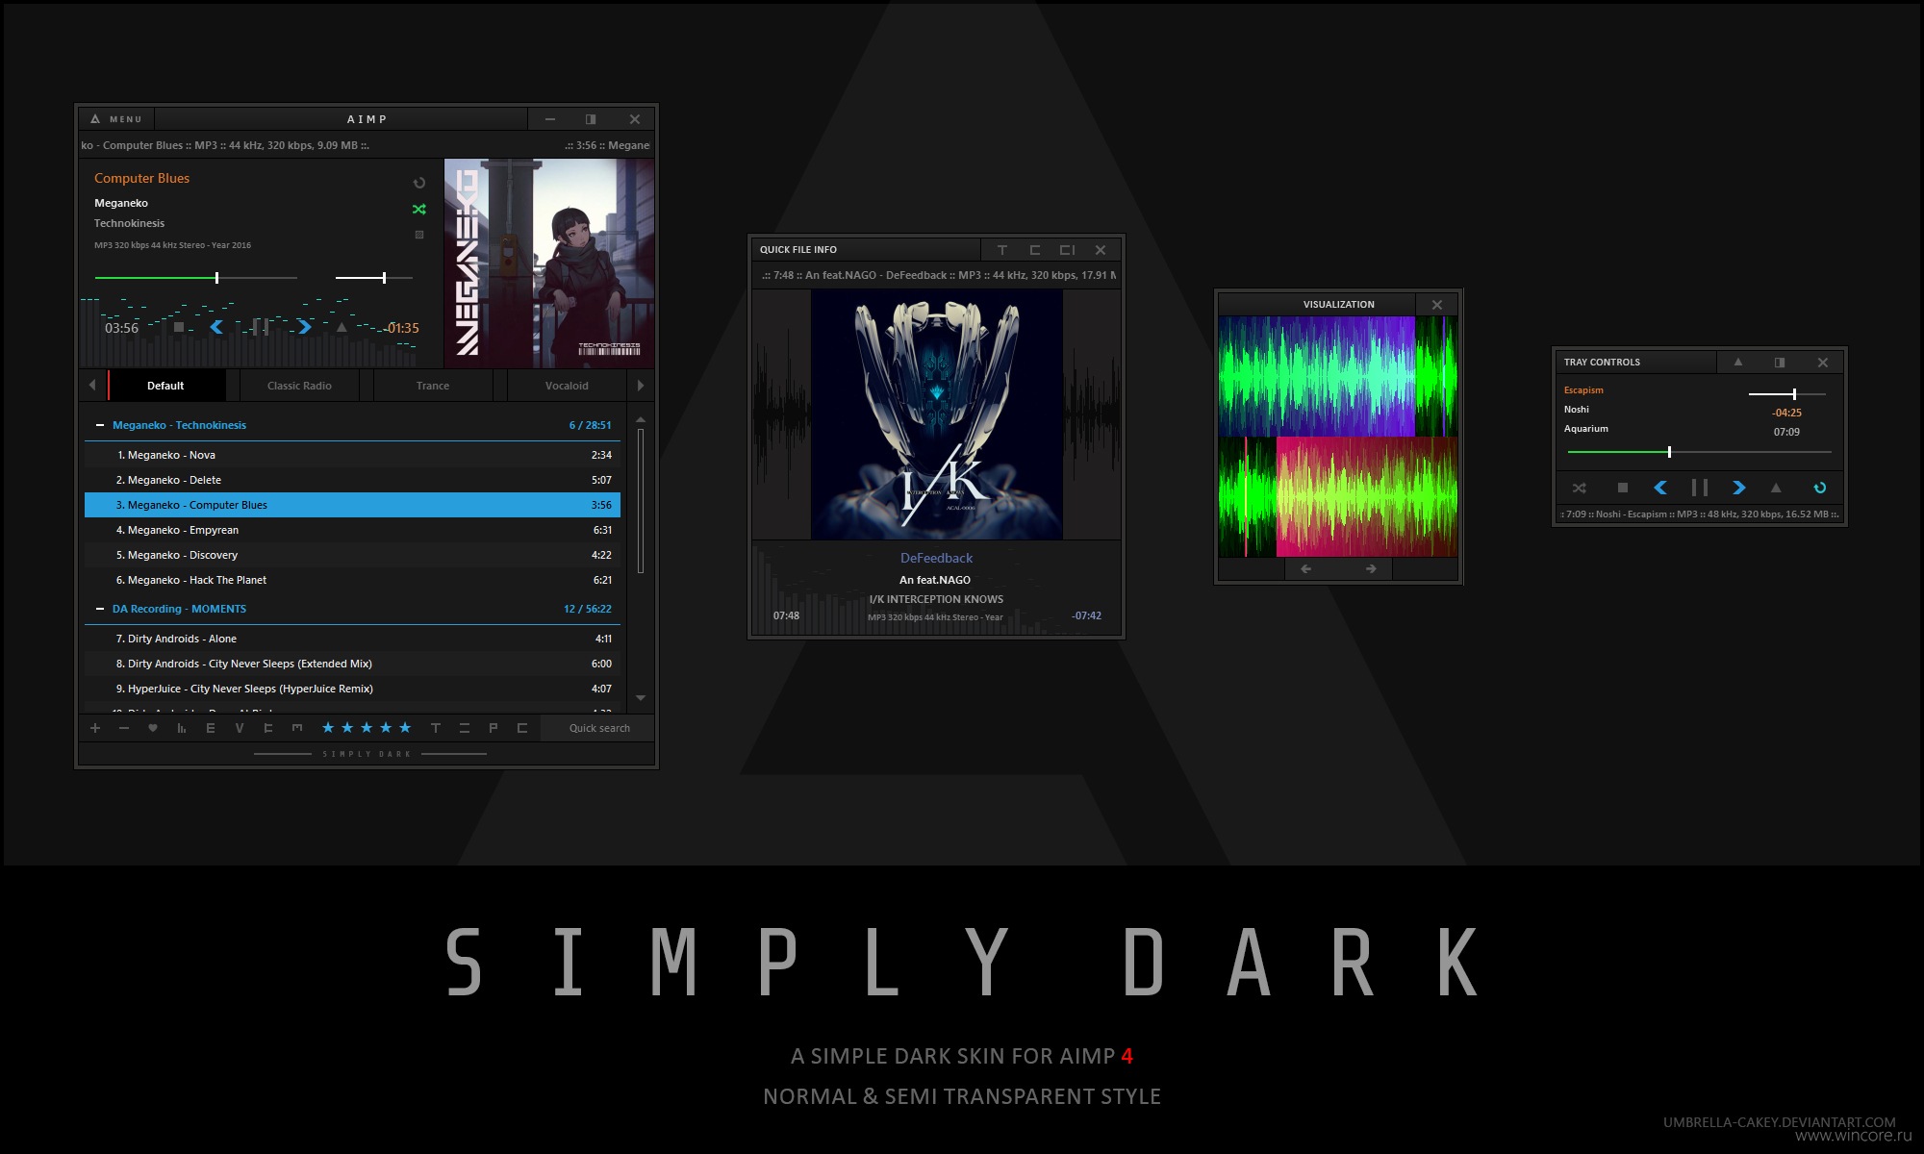Click DeFeedback title in Quick File Info

pyautogui.click(x=936, y=558)
